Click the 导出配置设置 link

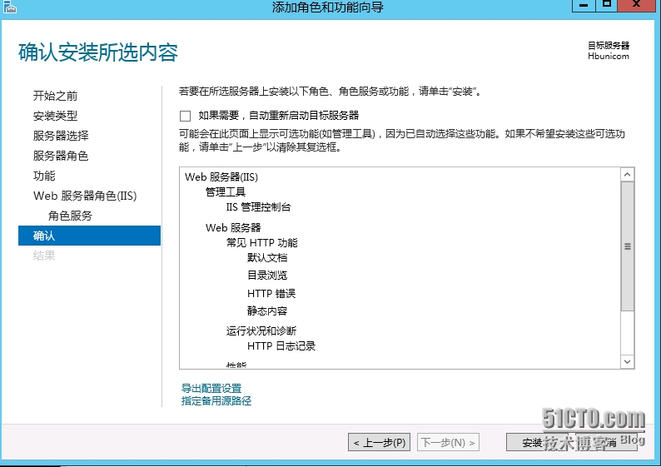click(x=211, y=388)
